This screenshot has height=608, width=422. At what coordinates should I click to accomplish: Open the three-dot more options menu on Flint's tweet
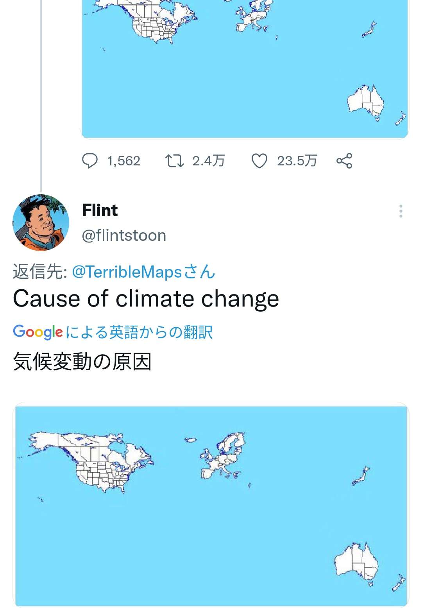tap(400, 212)
